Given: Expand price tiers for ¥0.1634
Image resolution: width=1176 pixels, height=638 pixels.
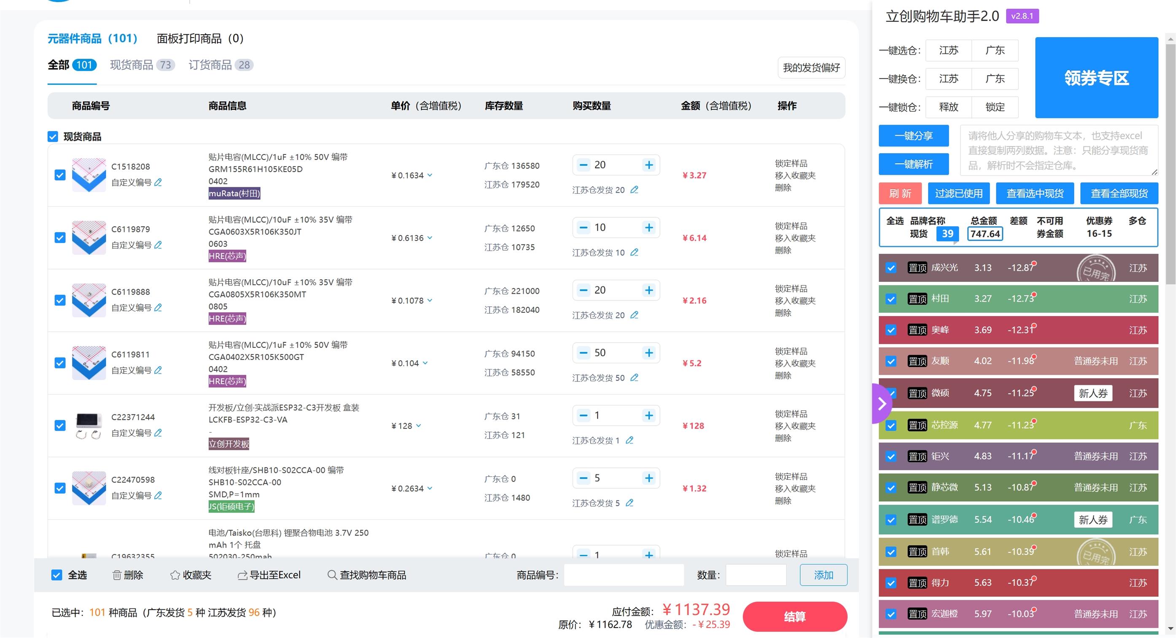Looking at the screenshot, I should 430,175.
